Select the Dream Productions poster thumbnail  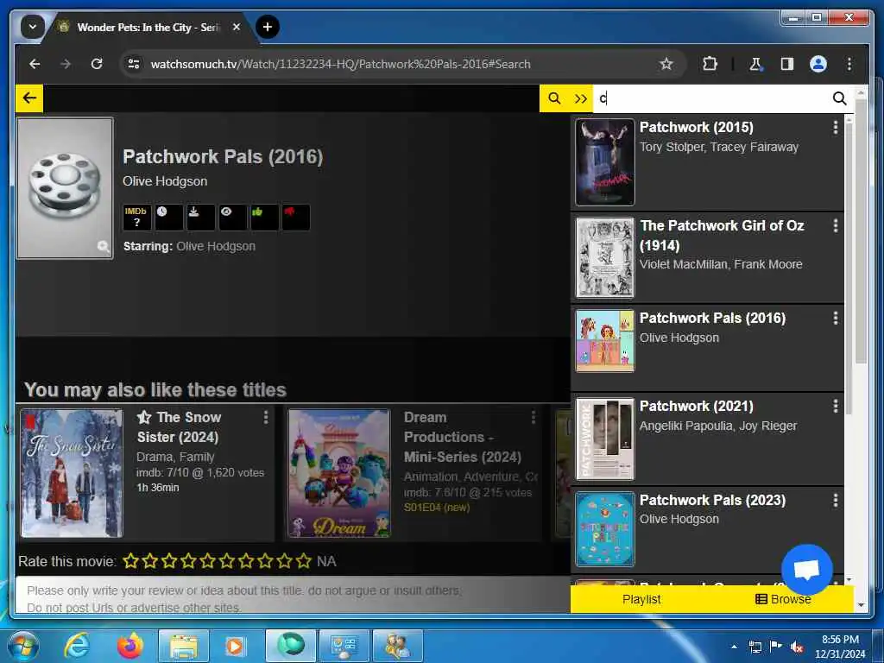tap(338, 473)
